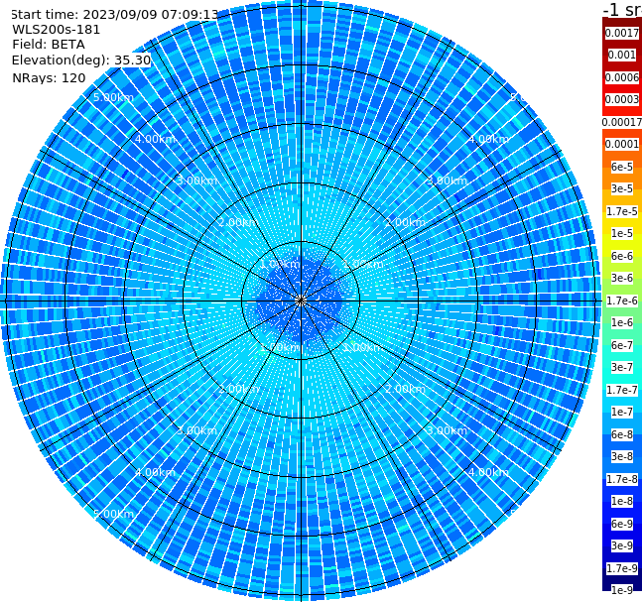Click the radar plot center origin point
Viewport: 642px width, 602px height.
click(x=301, y=301)
